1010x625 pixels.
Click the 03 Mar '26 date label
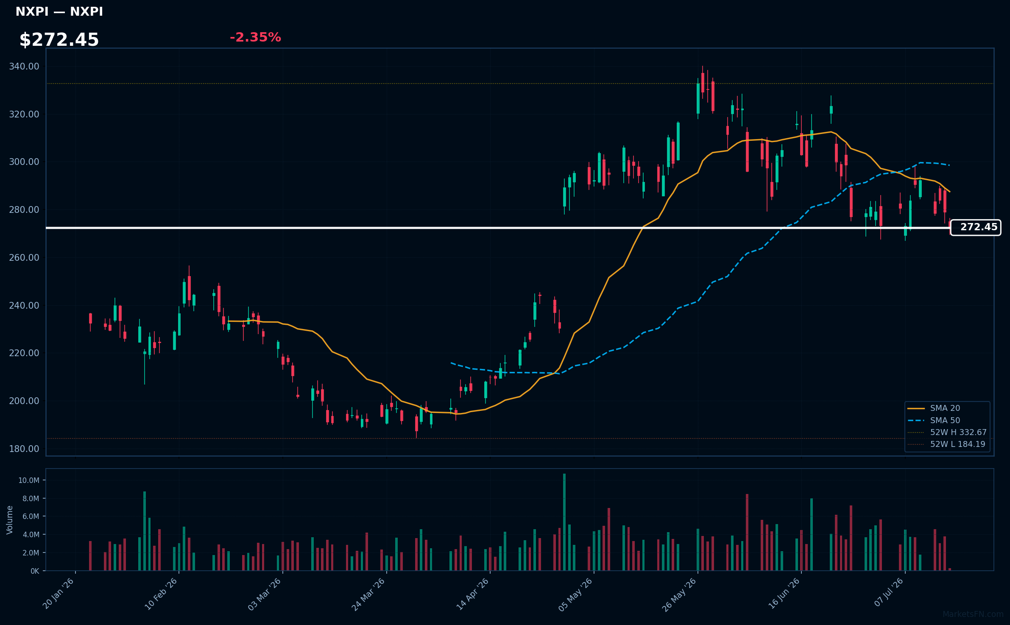(265, 594)
